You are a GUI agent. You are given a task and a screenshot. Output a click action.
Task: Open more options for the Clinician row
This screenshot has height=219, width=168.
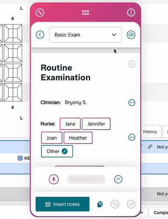coord(132,102)
